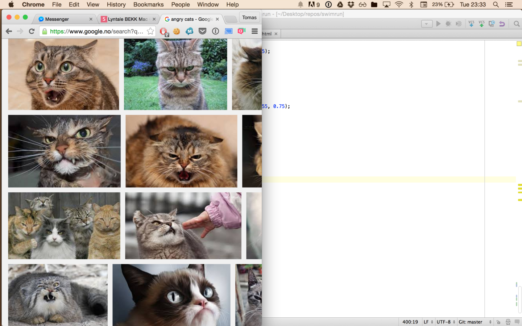This screenshot has width=522, height=326.
Task: Click the 400:19 cursor position in status bar
Action: pyautogui.click(x=410, y=322)
